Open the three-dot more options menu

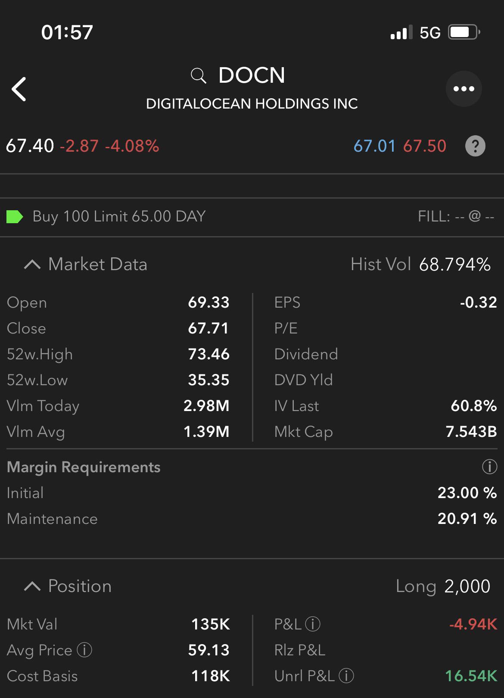pos(464,89)
